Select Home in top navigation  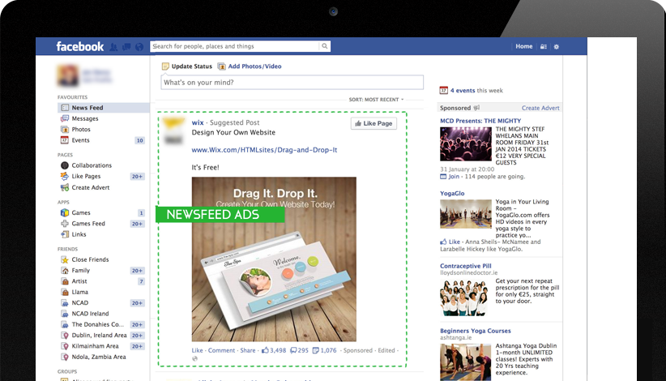523,46
